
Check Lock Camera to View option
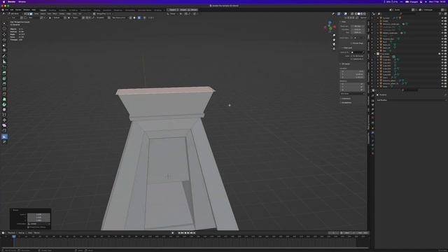pos(352,59)
